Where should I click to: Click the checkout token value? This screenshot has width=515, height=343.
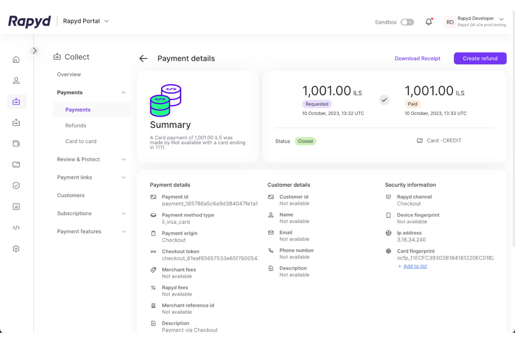tap(210, 258)
